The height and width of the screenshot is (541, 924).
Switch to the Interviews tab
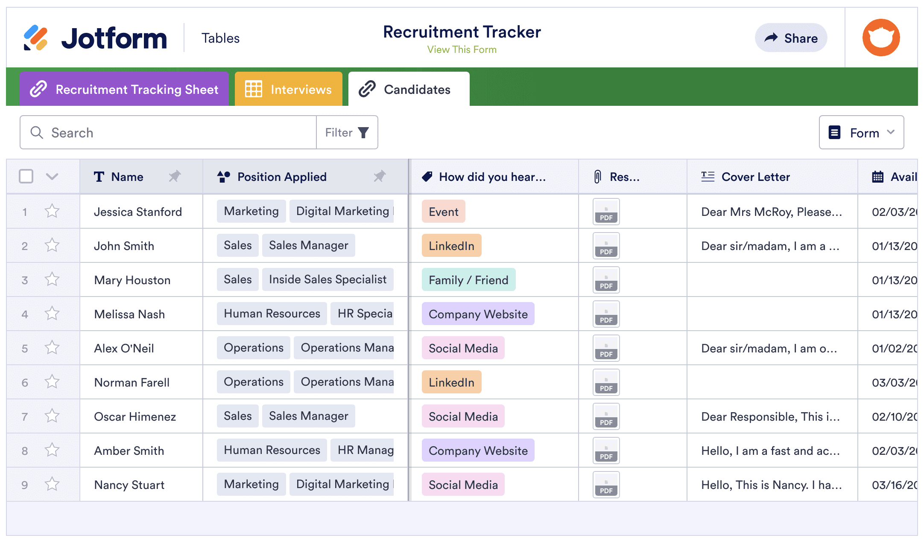pos(289,89)
